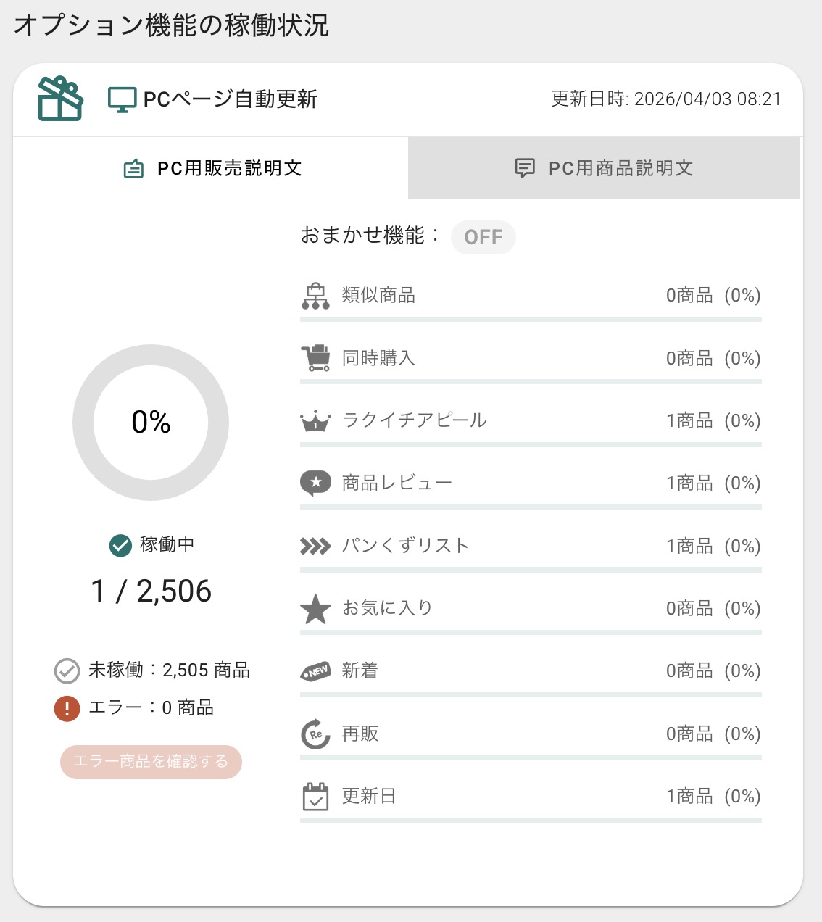This screenshot has width=822, height=922.
Task: Open the PC用商品説明文 tab
Action: coord(604,168)
